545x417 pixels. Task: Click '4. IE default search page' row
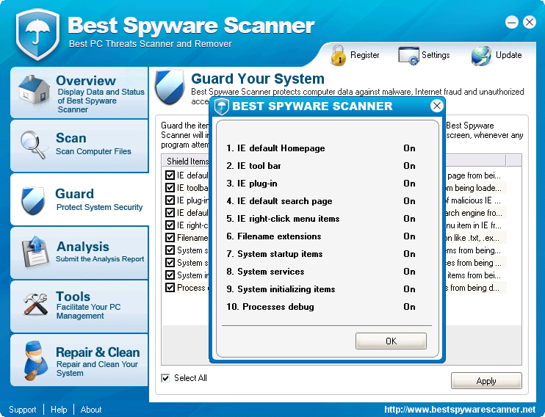click(322, 201)
